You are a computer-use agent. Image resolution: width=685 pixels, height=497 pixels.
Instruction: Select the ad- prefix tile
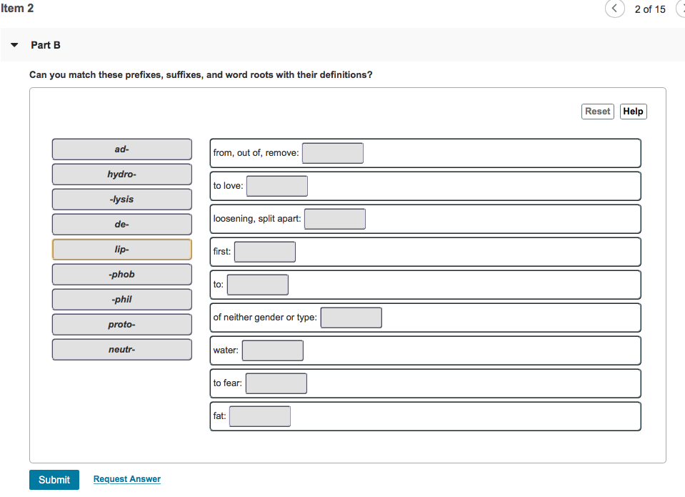(x=121, y=149)
